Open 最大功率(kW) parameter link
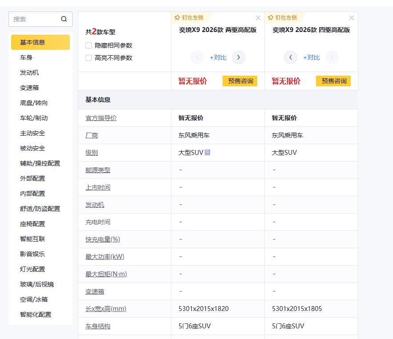 105,257
